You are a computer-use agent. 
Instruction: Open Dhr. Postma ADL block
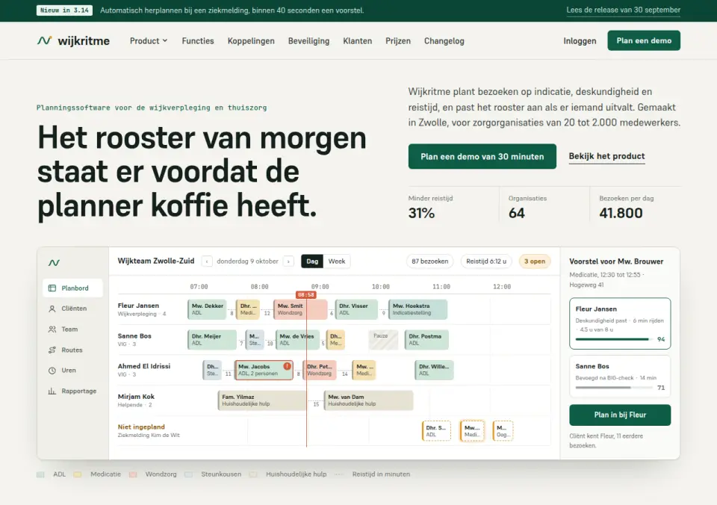(x=426, y=339)
